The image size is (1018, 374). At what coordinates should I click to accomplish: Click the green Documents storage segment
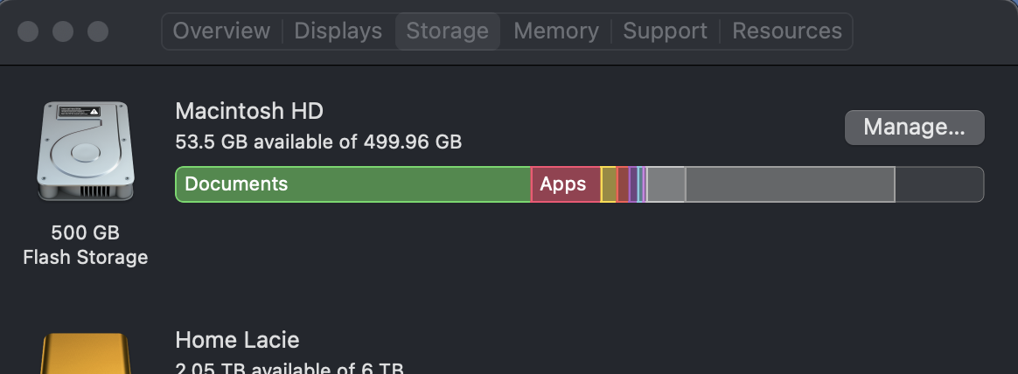pyautogui.click(x=352, y=184)
